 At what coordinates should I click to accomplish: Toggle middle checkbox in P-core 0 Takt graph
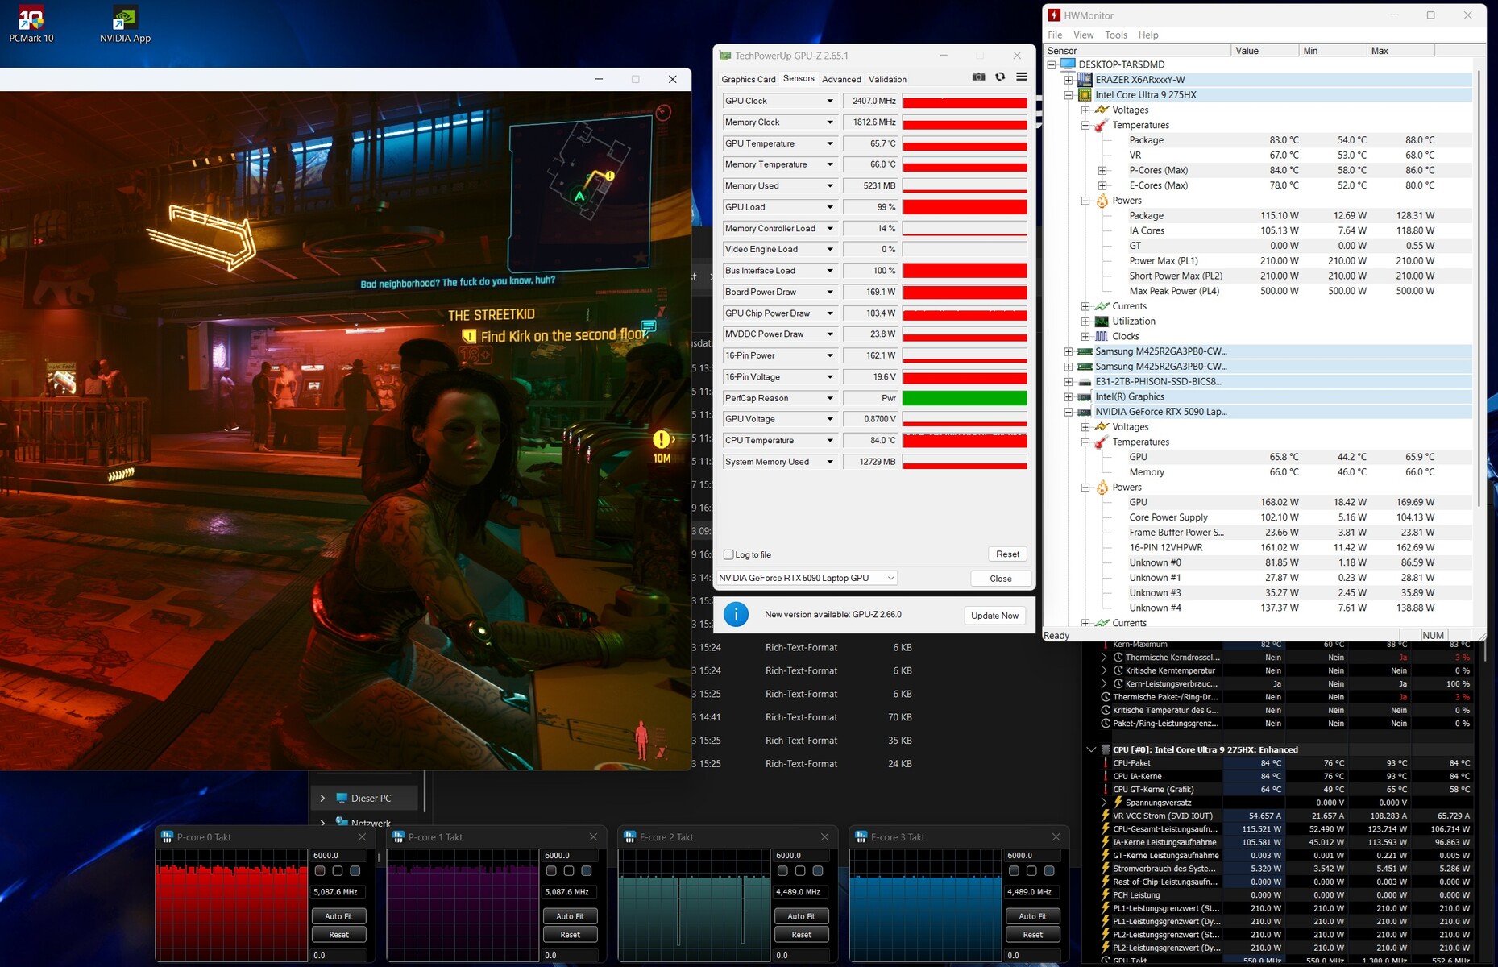[x=338, y=871]
